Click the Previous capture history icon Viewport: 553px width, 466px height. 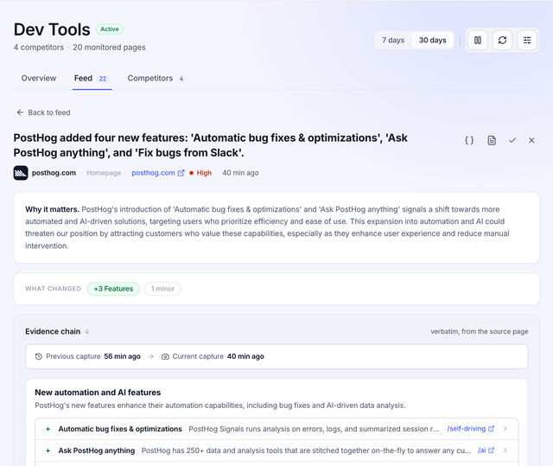coord(38,356)
